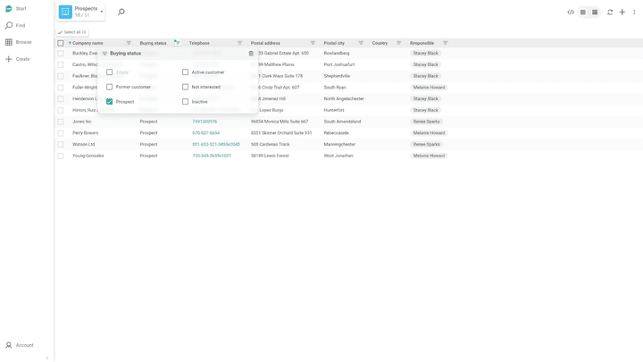Click the code view icon

click(571, 13)
